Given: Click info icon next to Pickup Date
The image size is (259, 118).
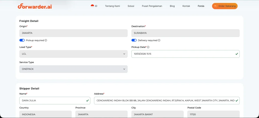Looking at the screenshot, I should click(x=148, y=47).
